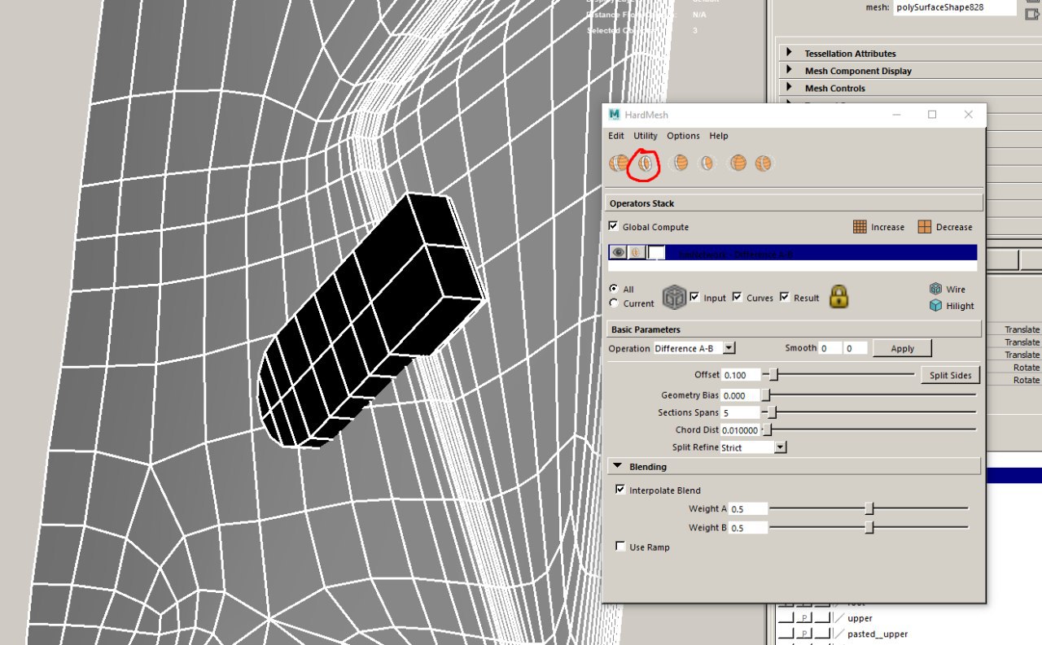Click the Weight A slider handle
Viewport: 1042px width, 645px height.
(x=869, y=508)
